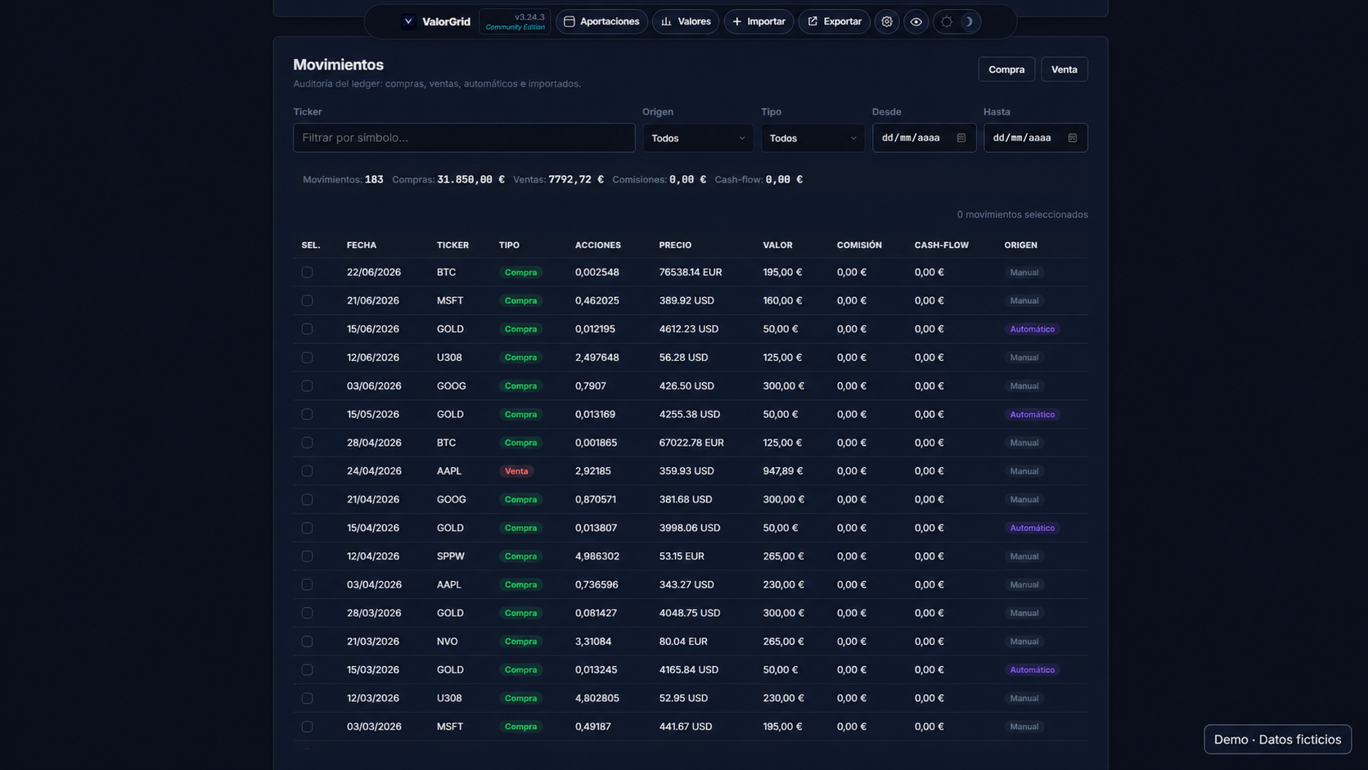The width and height of the screenshot is (1368, 770).
Task: Select the 03/04/2026 AAPL row checkbox
Action: [x=307, y=584]
